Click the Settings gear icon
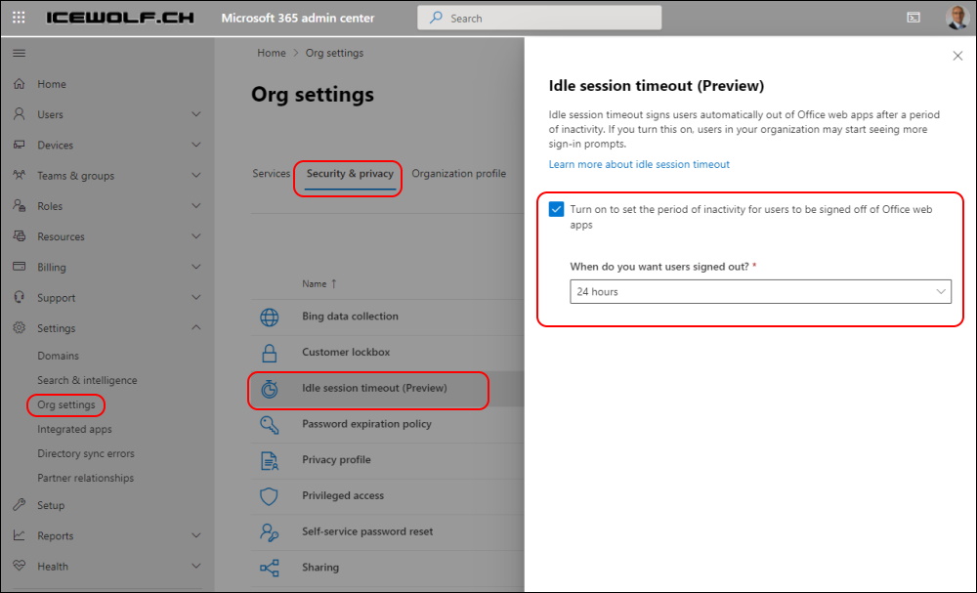Viewport: 977px width, 593px height. pos(20,327)
